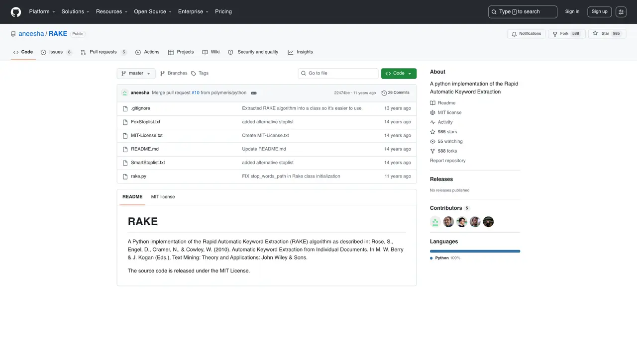Star the RAKE repository
The height and width of the screenshot is (358, 637).
(x=607, y=34)
